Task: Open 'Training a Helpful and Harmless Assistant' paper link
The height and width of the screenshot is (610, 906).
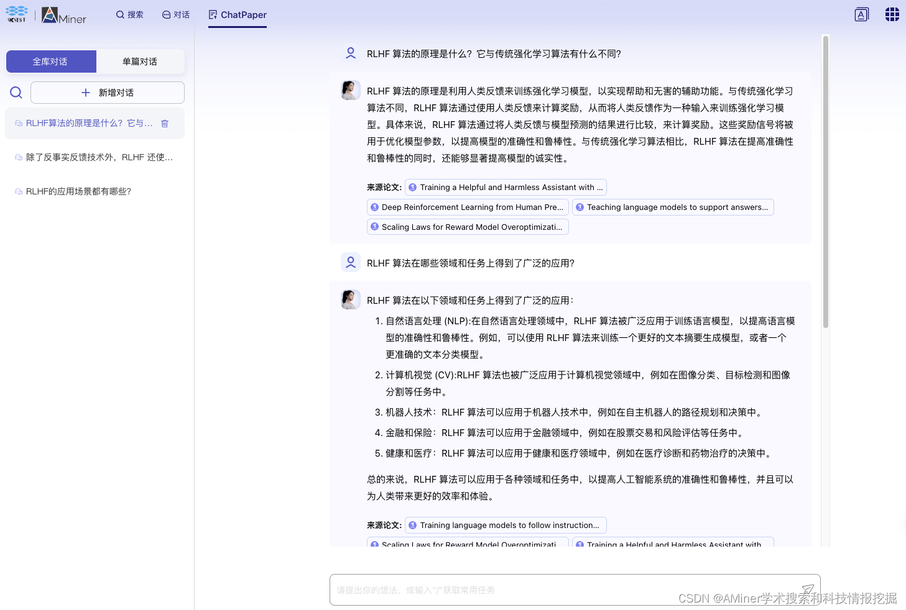Action: click(x=505, y=187)
